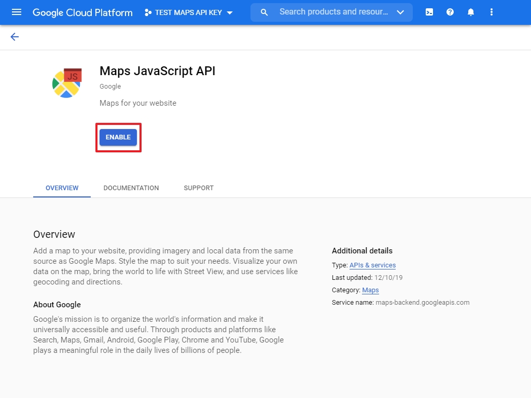Click the Overview section heading
Screen dimensions: 531x398
[54, 234]
